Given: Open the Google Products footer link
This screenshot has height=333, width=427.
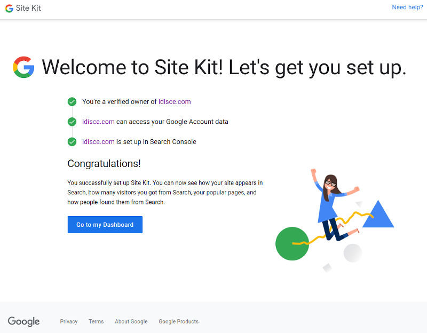Looking at the screenshot, I should point(178,321).
